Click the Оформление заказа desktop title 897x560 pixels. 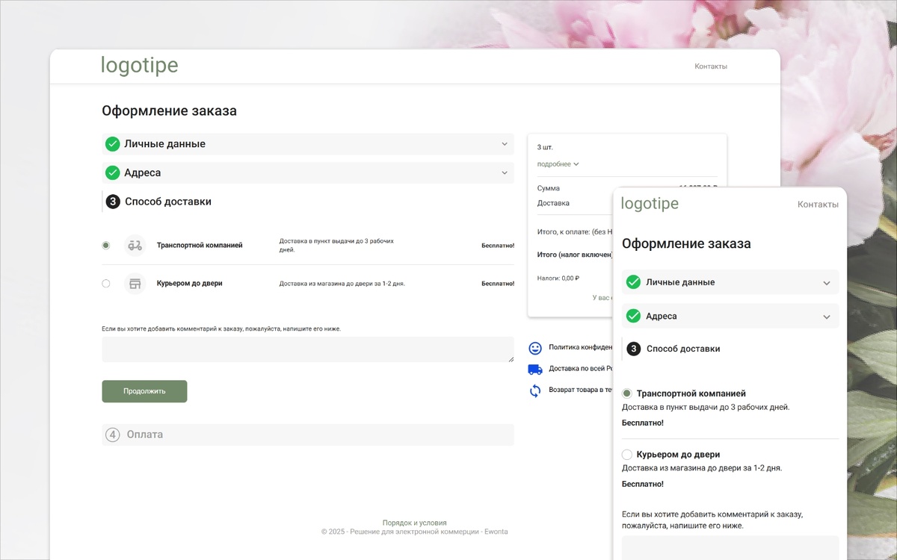click(169, 111)
